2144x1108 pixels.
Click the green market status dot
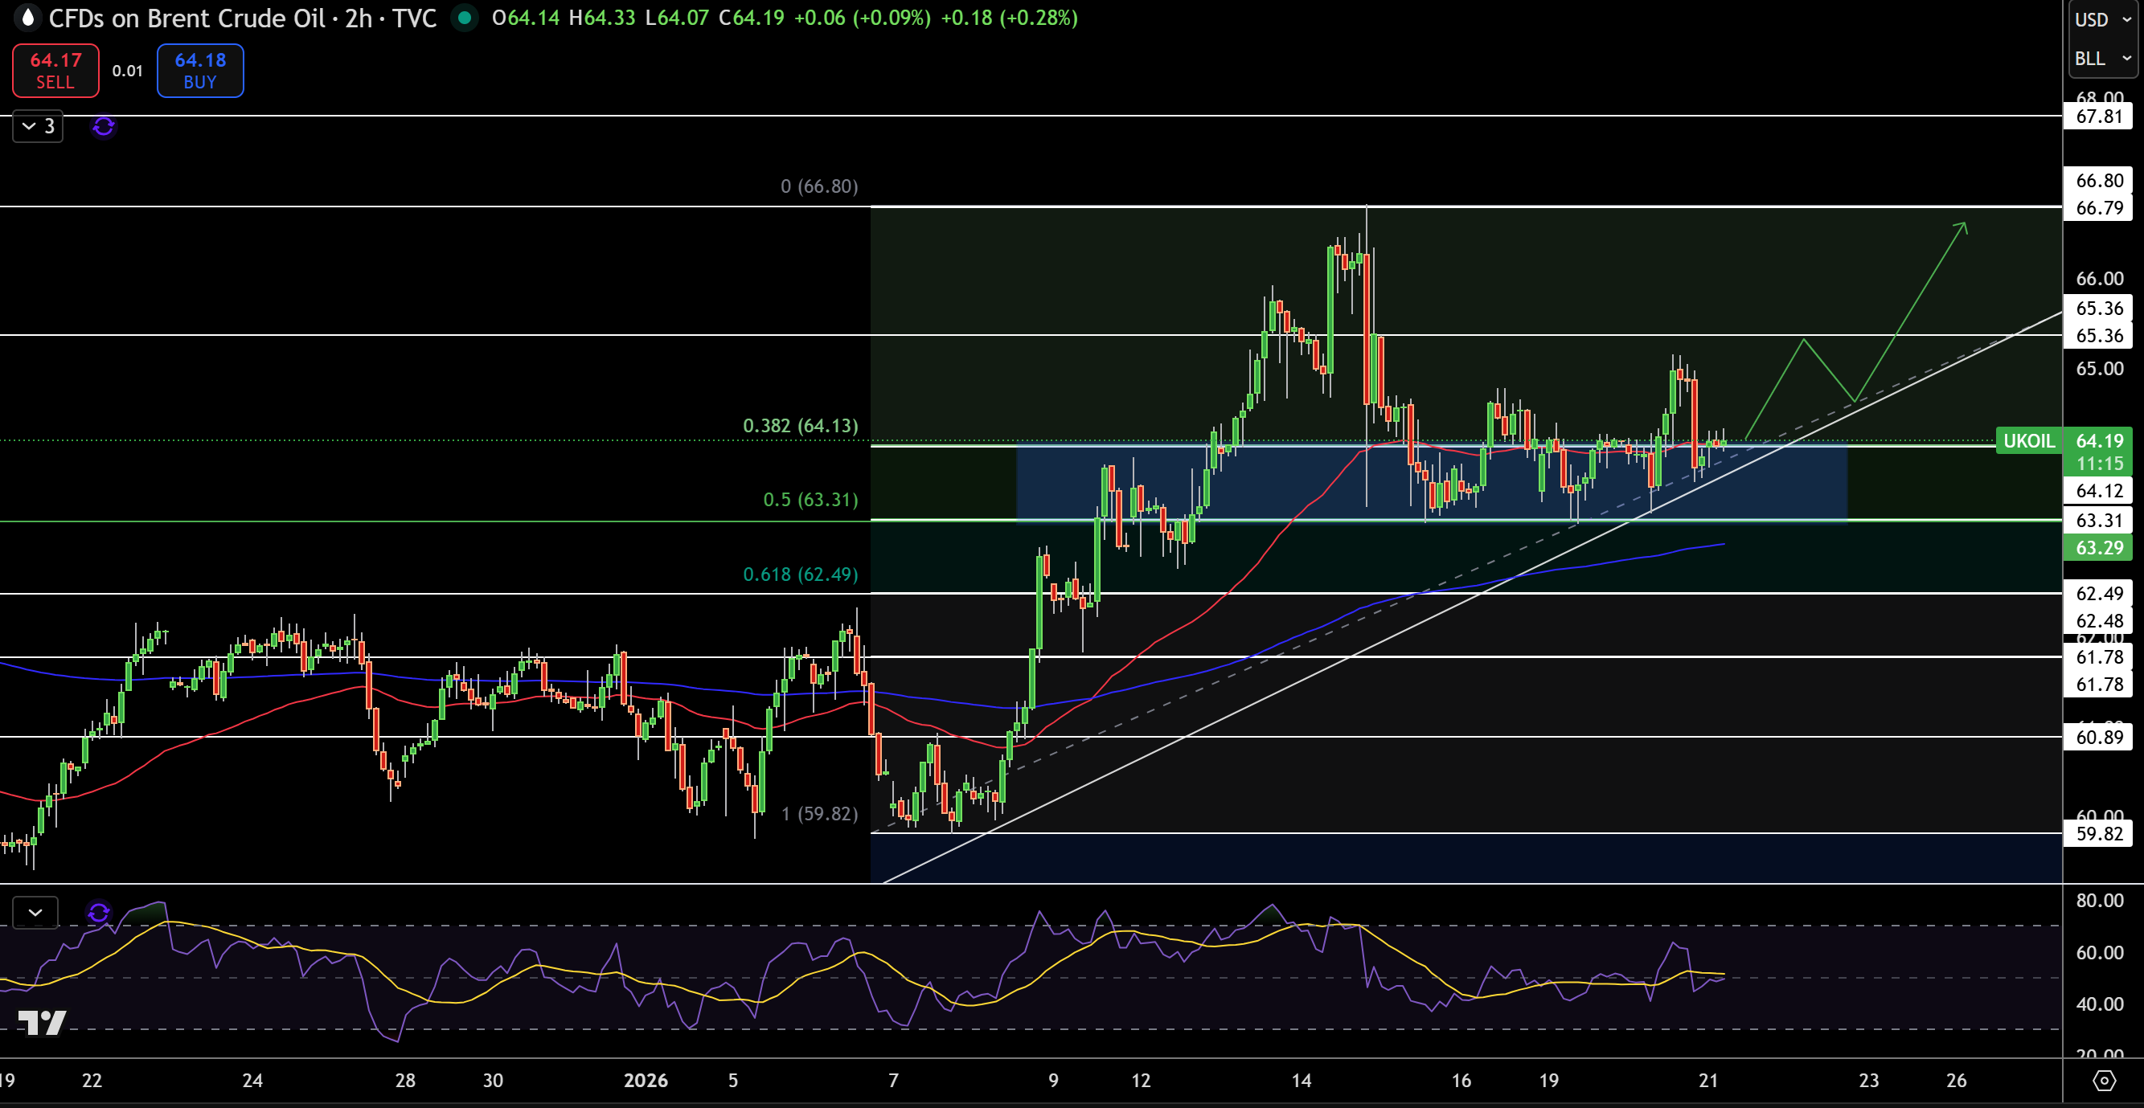coord(465,18)
